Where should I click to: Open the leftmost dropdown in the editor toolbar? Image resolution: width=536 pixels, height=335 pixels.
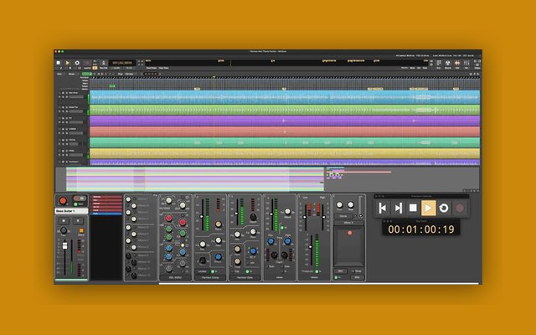59,74
